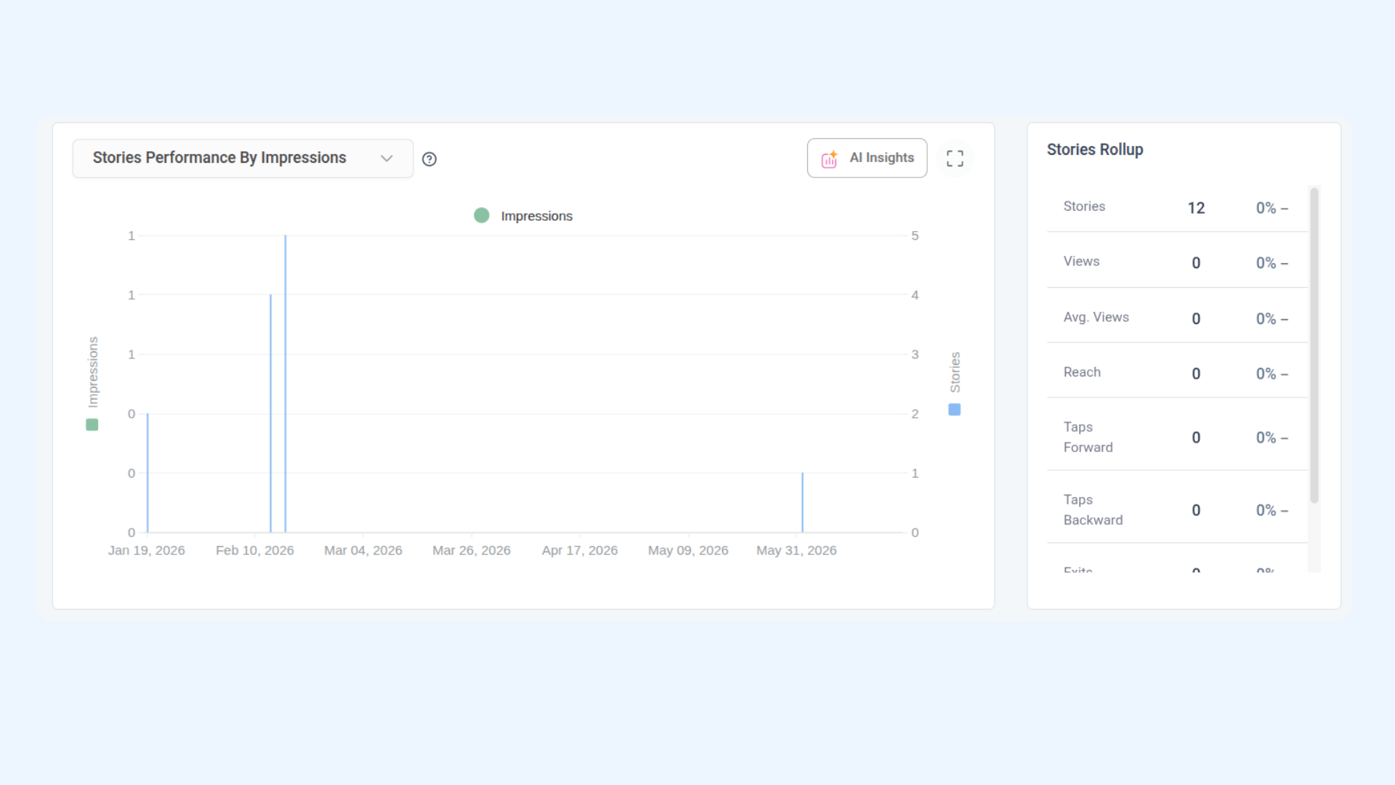Click the 0% change in Views row

pyautogui.click(x=1271, y=263)
